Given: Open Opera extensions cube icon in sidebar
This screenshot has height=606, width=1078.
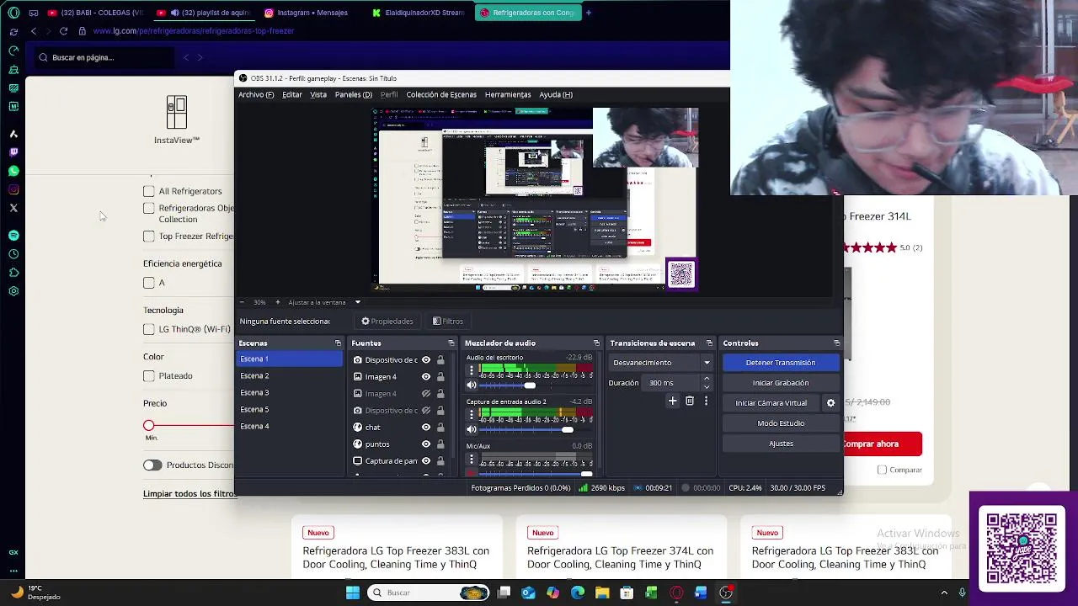Looking at the screenshot, I should coord(13,273).
